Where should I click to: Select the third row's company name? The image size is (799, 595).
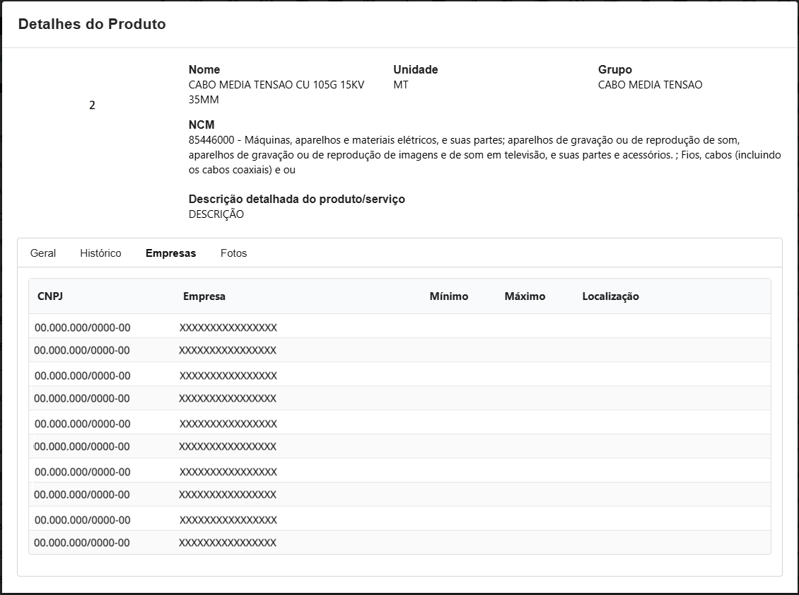(228, 375)
